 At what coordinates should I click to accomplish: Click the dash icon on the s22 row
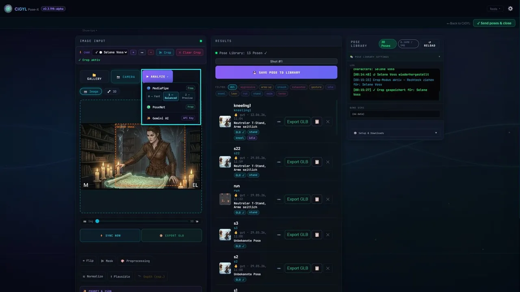(279, 162)
